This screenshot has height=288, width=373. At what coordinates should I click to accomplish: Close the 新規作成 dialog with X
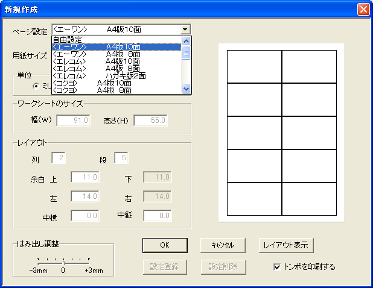(363, 10)
